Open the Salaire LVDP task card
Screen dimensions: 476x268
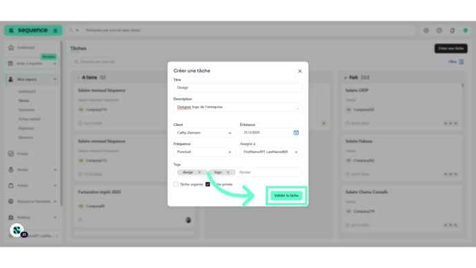pyautogui.click(x=401, y=107)
